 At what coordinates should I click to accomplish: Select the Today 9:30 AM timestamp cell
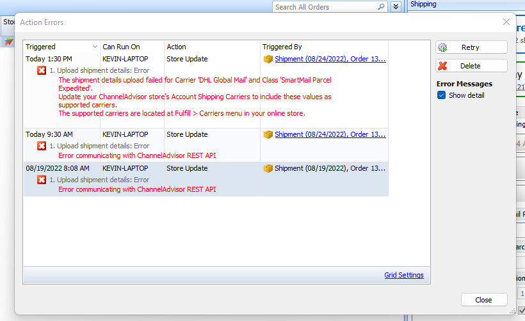click(x=49, y=134)
